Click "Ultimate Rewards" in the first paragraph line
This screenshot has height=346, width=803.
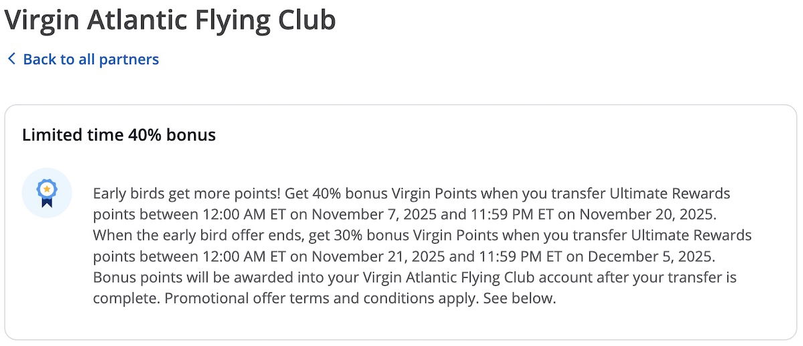click(x=671, y=194)
